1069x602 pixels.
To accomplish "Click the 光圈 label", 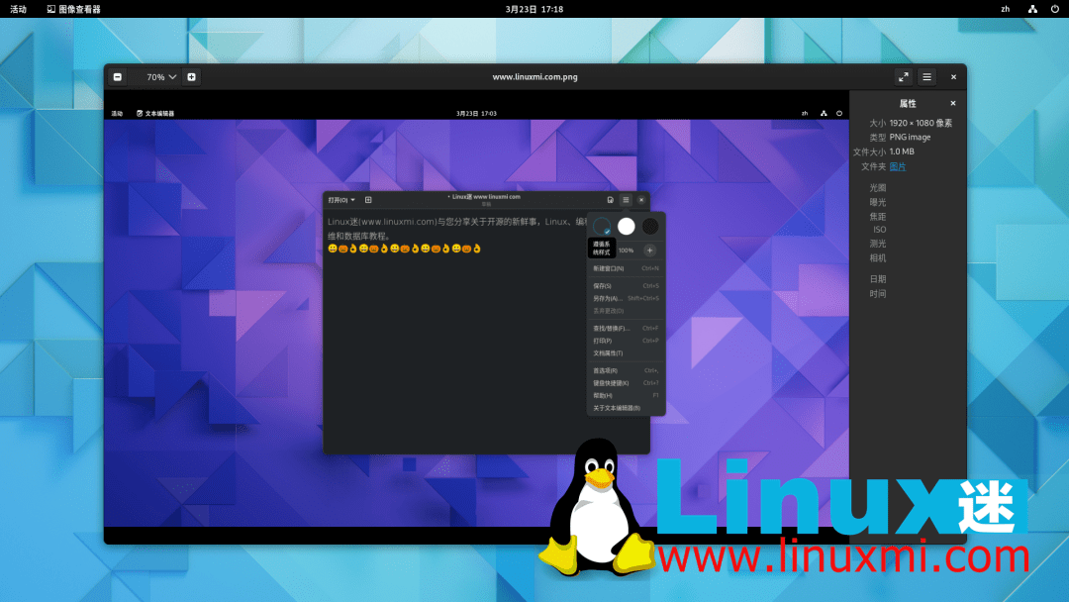I will click(x=877, y=187).
